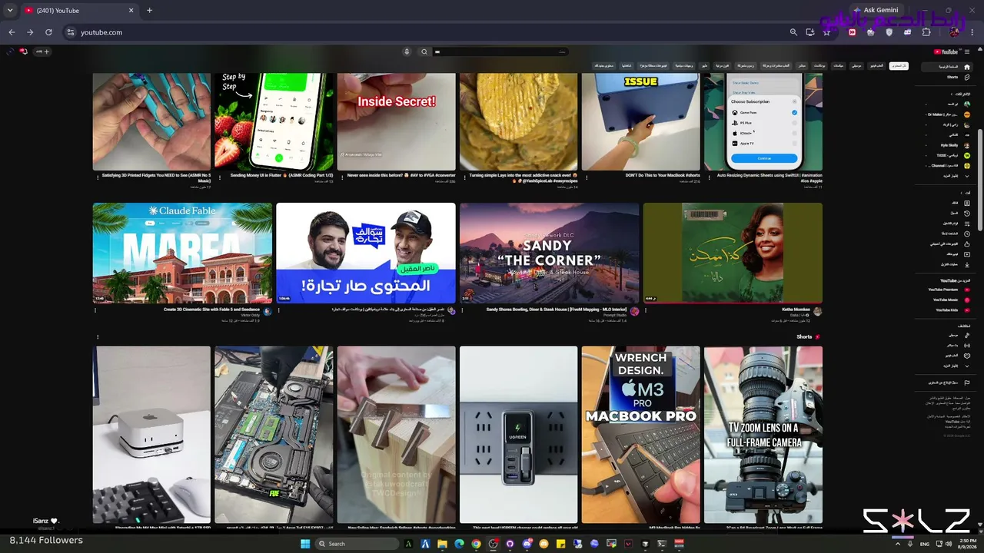Image resolution: width=984 pixels, height=553 pixels.
Task: Open the Wrench Design M3 MacBook Pro short
Action: point(640,435)
